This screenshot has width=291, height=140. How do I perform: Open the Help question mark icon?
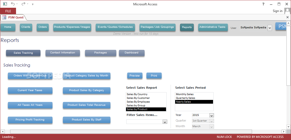(263, 4)
